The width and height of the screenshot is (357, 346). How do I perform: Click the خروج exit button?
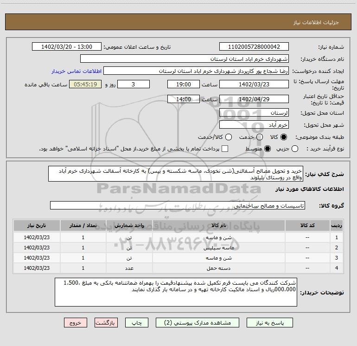76,323
